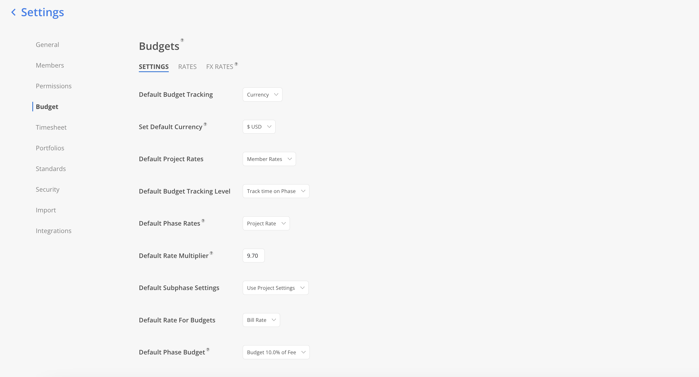Screen dimensions: 699x377
Task: Open the Budget 10.0% of Fee dropdown
Action: (x=276, y=352)
